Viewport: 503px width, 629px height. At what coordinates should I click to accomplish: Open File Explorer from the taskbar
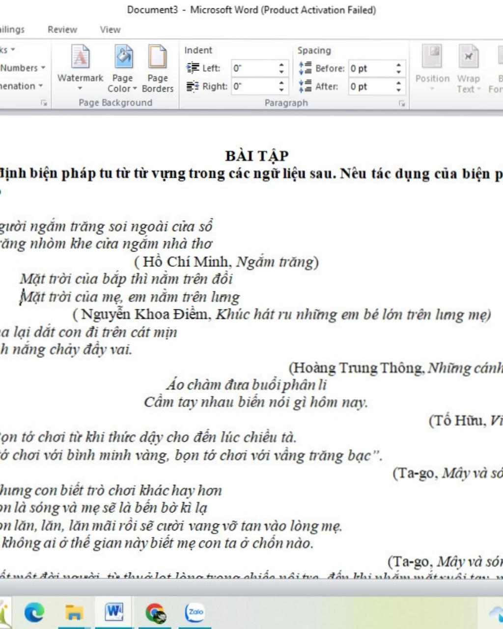click(x=74, y=612)
